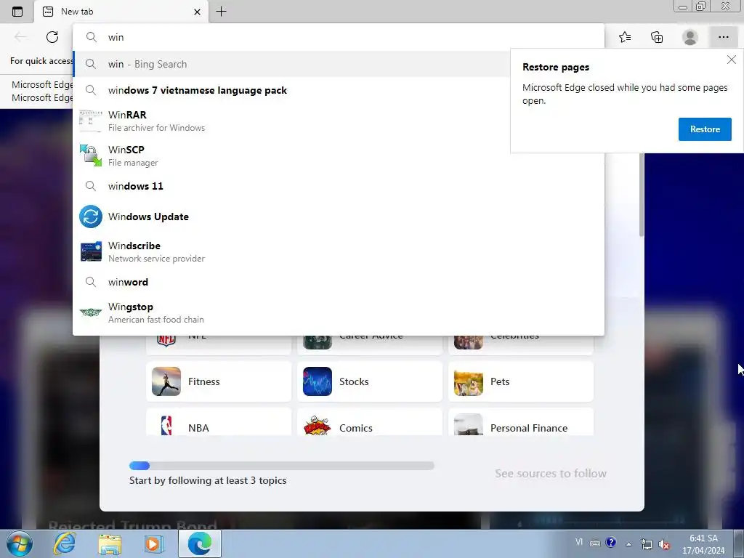Select Windscribe network service provider suggestion
Image resolution: width=744 pixels, height=558 pixels.
(x=339, y=251)
